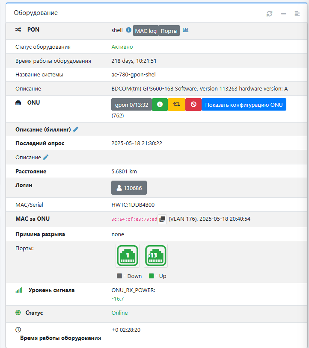
Task: Select port 1 icon
Action: pyautogui.click(x=128, y=256)
